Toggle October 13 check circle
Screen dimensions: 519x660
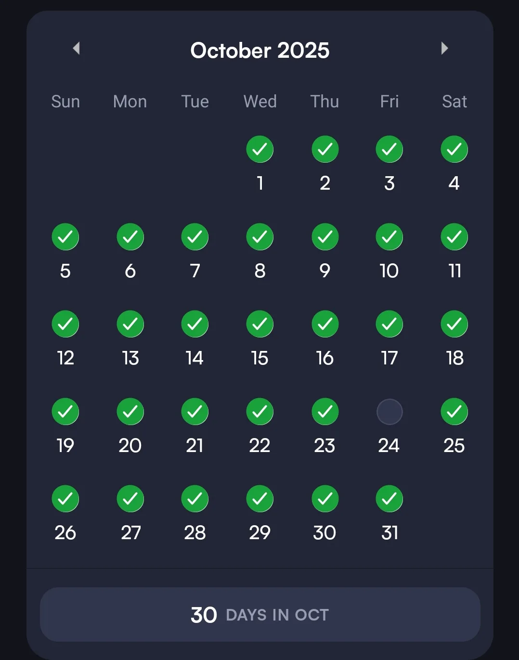[x=130, y=324]
